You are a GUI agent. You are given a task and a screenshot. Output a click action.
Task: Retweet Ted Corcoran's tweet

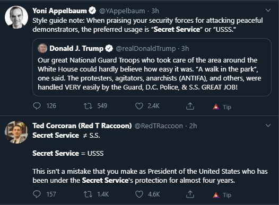point(88,194)
